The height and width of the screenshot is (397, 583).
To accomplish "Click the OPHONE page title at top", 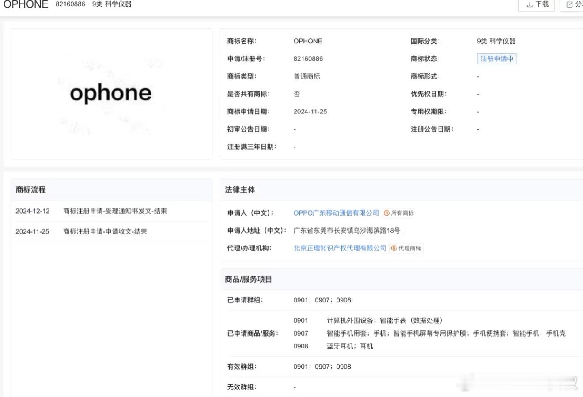I will pyautogui.click(x=26, y=4).
